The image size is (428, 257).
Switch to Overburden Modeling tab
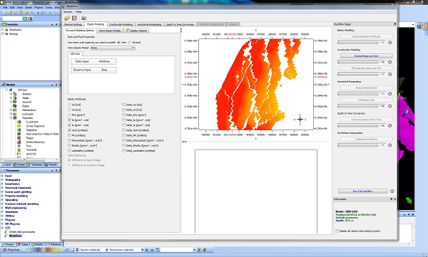coord(121,24)
